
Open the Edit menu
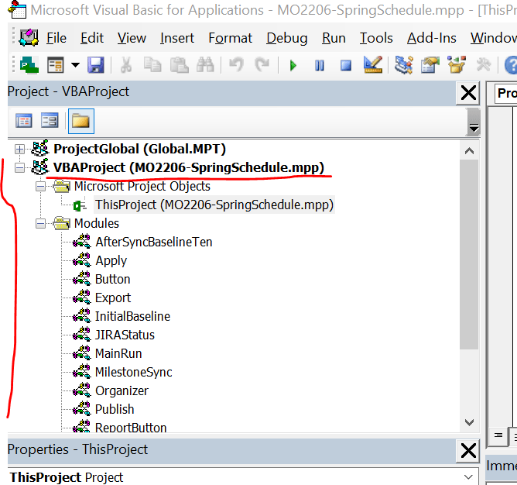point(92,38)
